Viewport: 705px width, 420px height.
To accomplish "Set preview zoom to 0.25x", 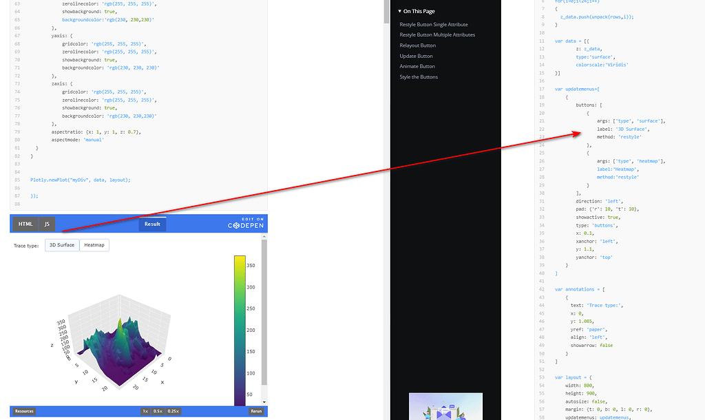I will pos(173,410).
